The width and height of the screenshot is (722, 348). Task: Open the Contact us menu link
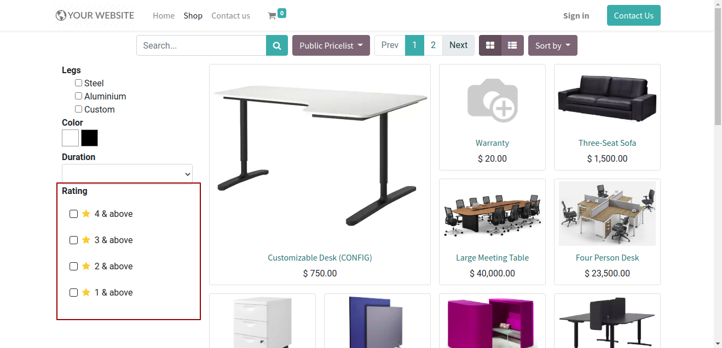pyautogui.click(x=231, y=16)
